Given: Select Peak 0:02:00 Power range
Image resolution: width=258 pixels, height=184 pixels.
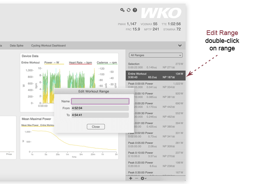Looking at the screenshot, I should click(156, 135).
